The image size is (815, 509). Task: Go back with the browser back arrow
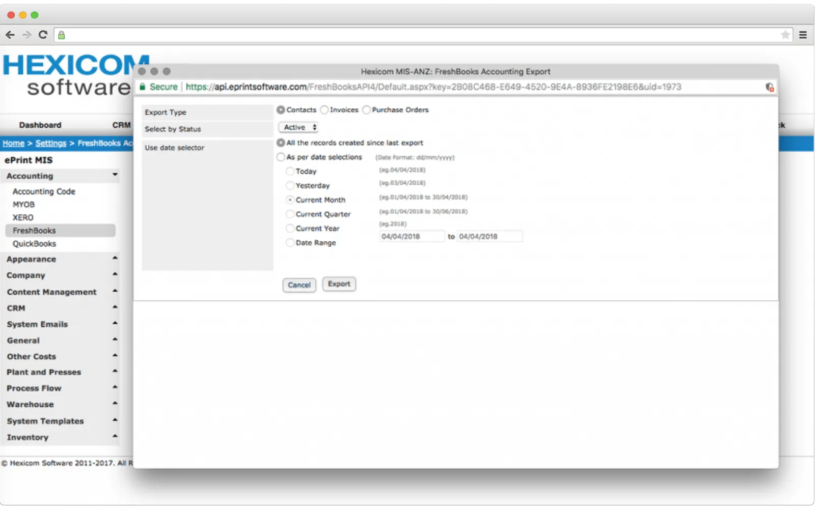tap(10, 35)
